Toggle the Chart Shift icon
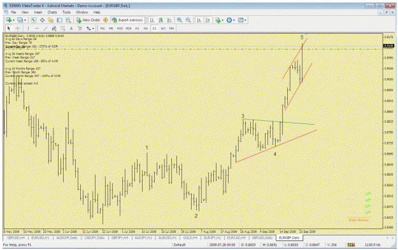Viewport: 398px width, 250px height. pos(208,20)
